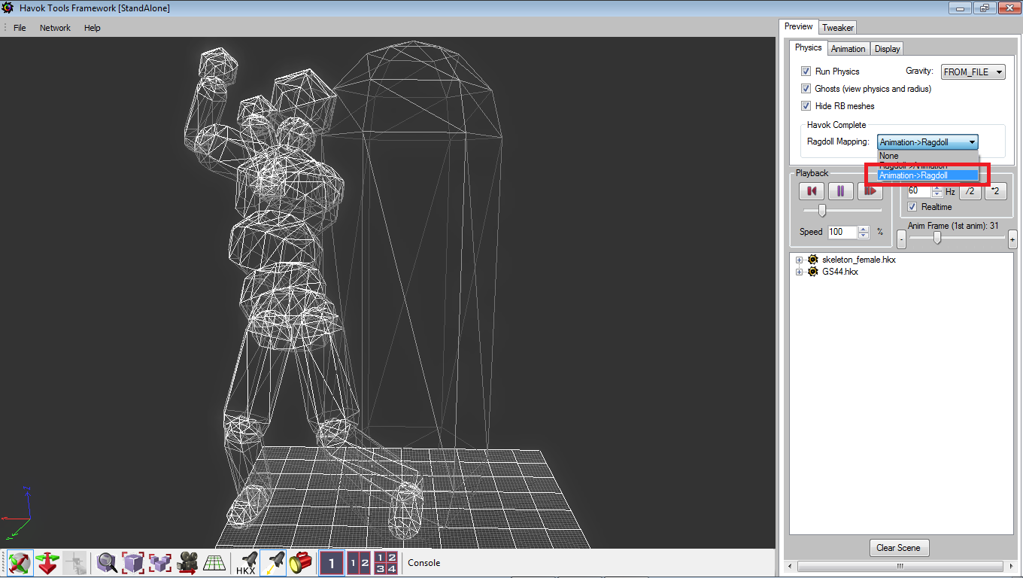The image size is (1023, 578).
Task: Toggle the grid display icon
Action: pyautogui.click(x=214, y=562)
